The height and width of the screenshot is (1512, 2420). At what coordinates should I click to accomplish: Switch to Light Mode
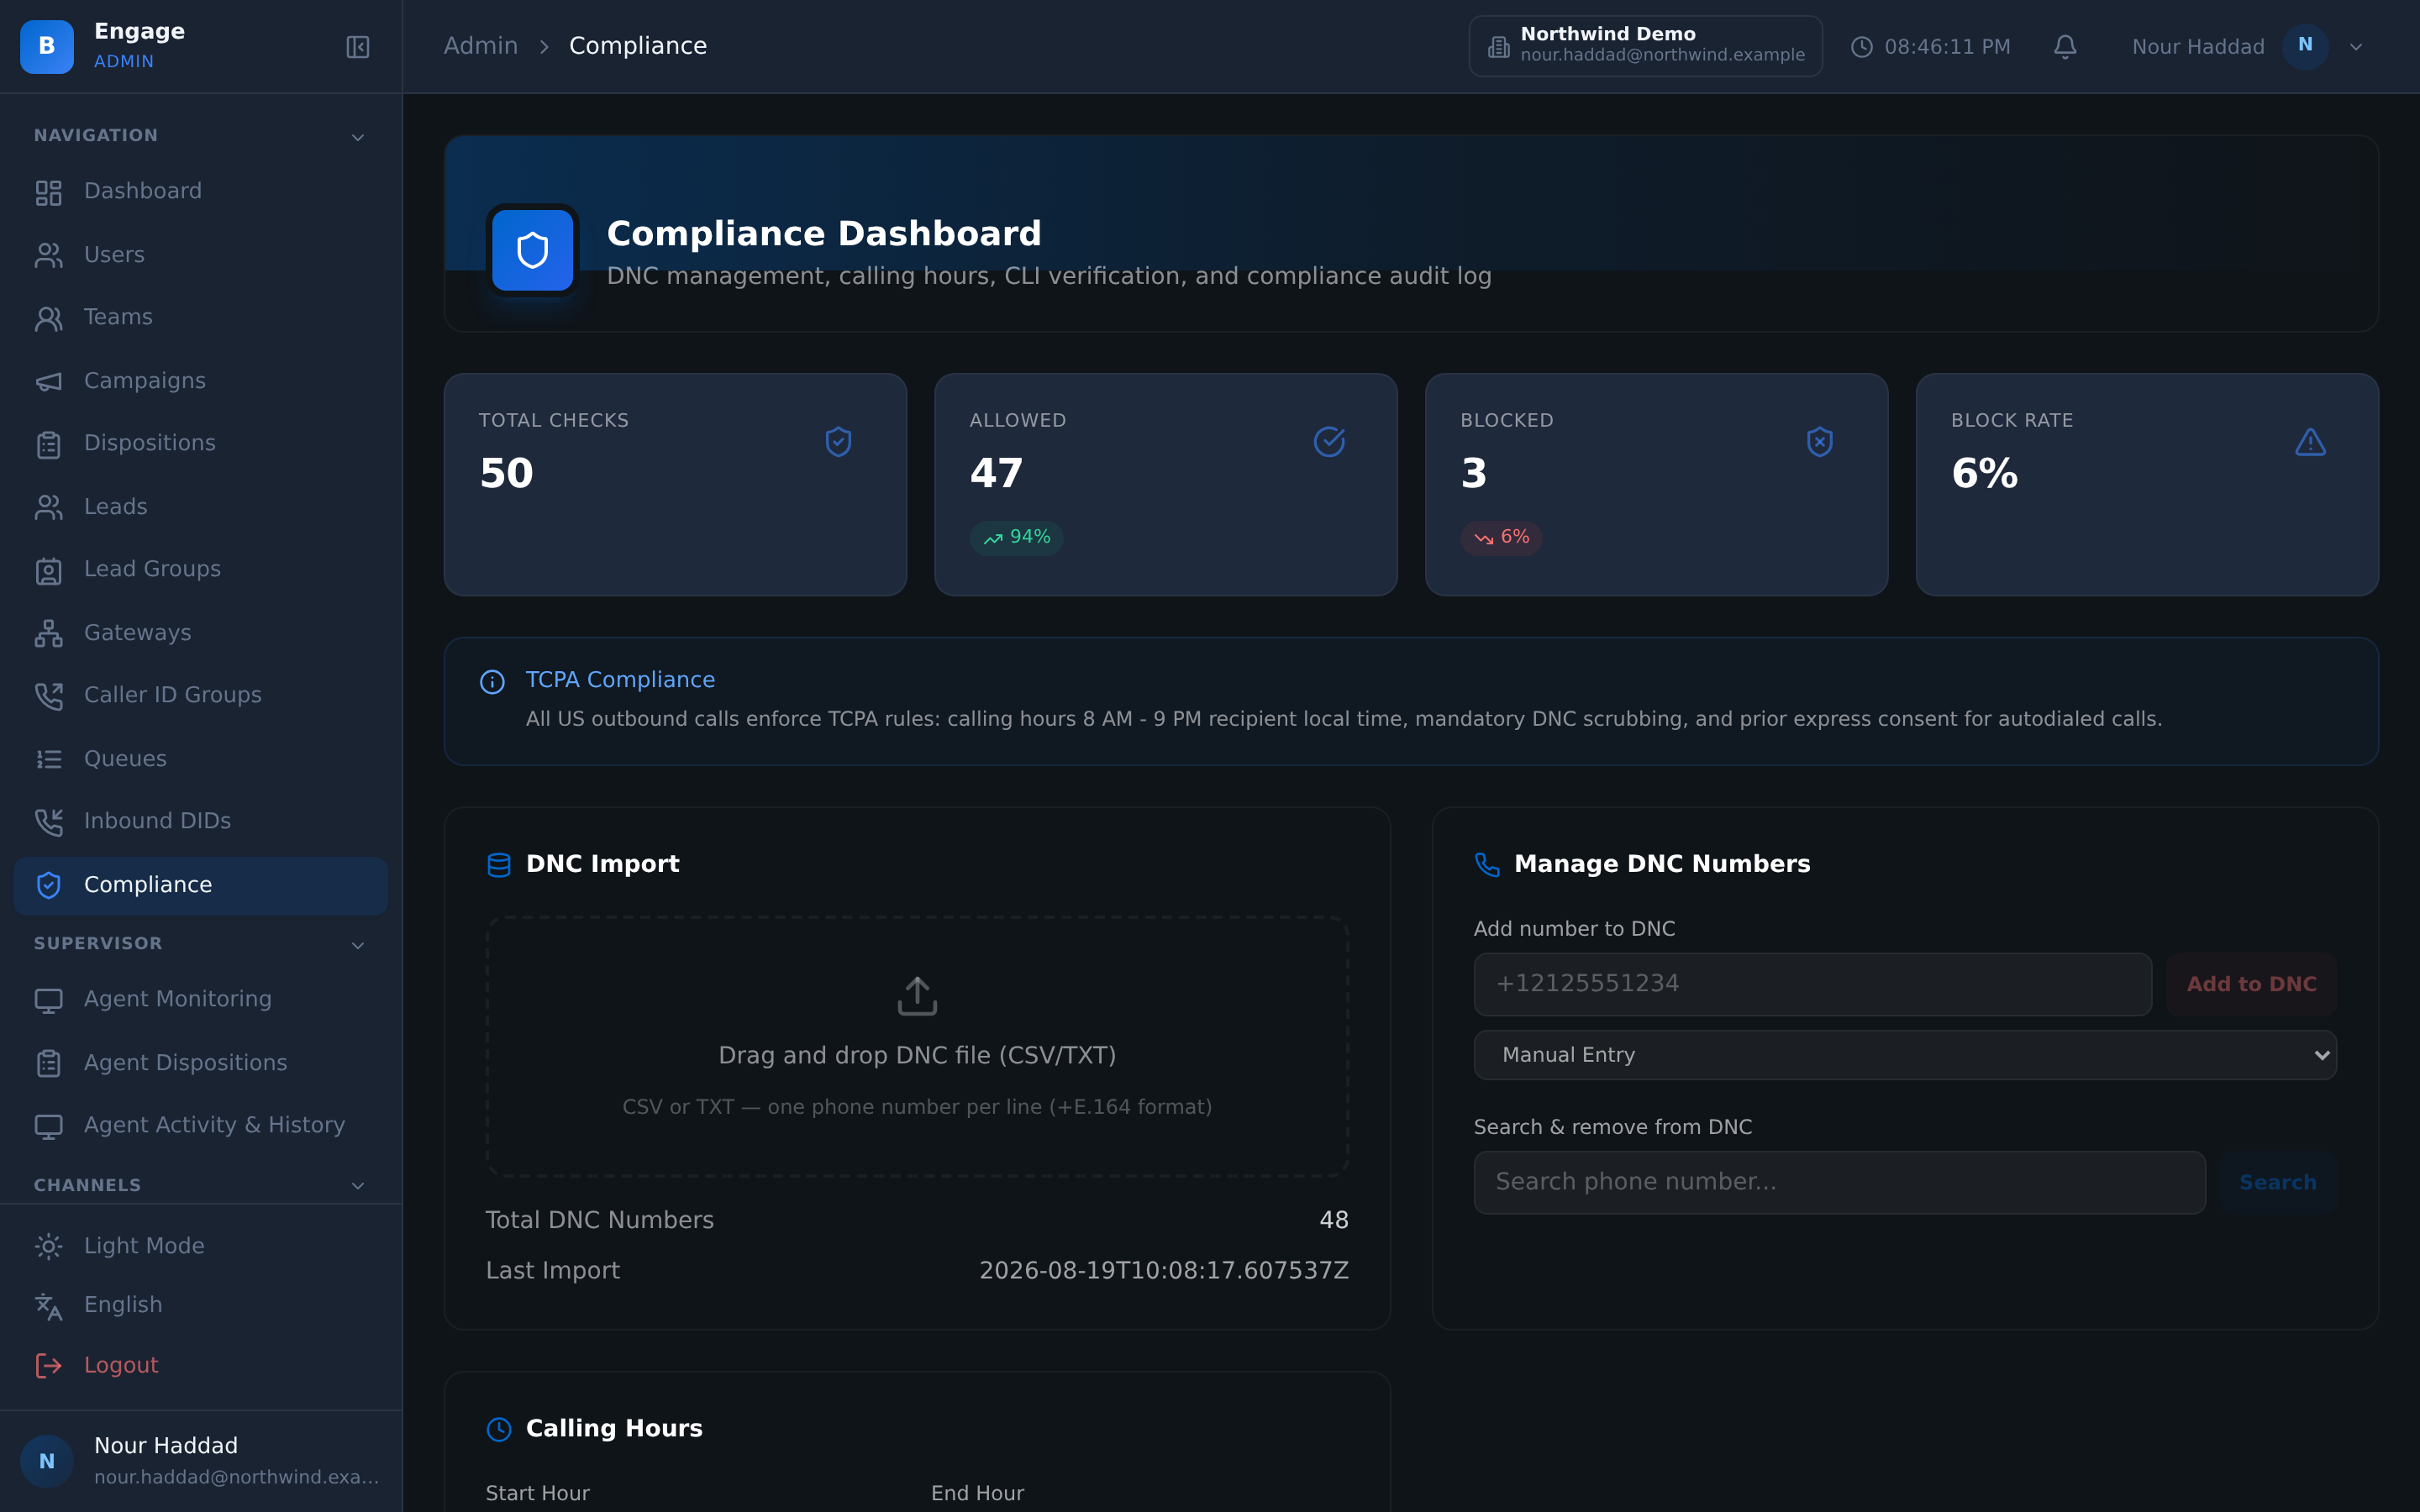pos(200,1246)
